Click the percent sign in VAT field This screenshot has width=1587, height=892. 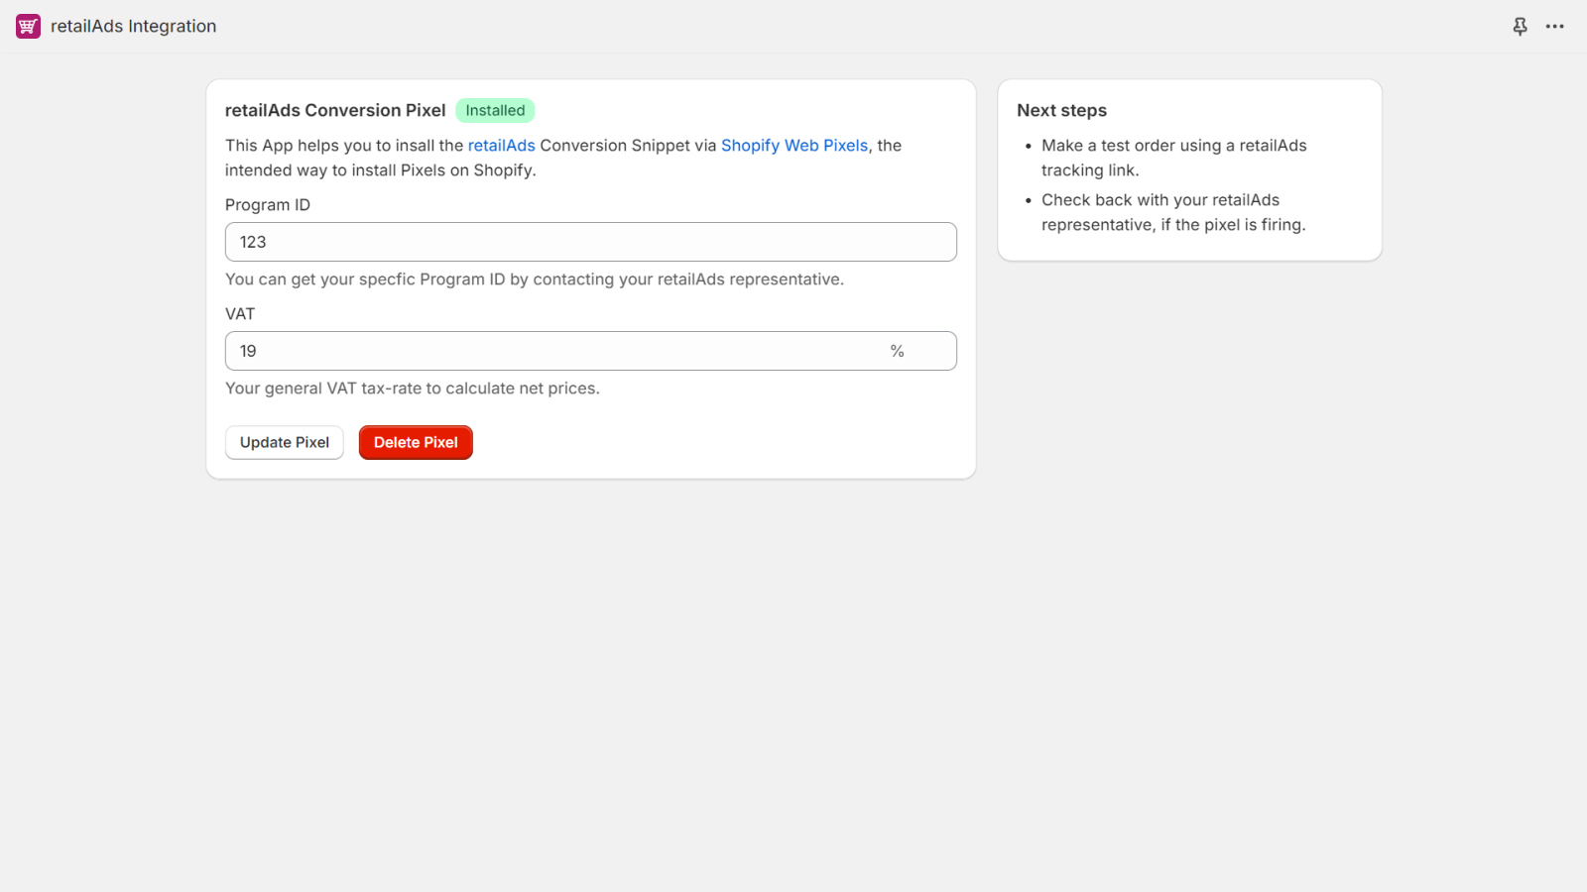897,351
